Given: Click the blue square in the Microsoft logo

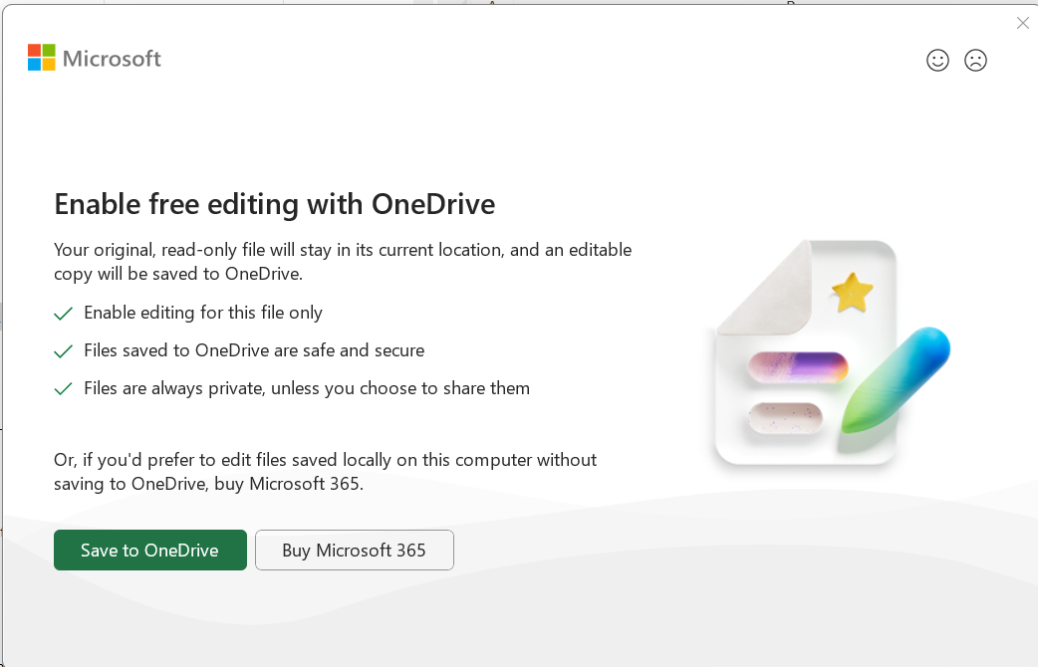Looking at the screenshot, I should pos(34,64).
